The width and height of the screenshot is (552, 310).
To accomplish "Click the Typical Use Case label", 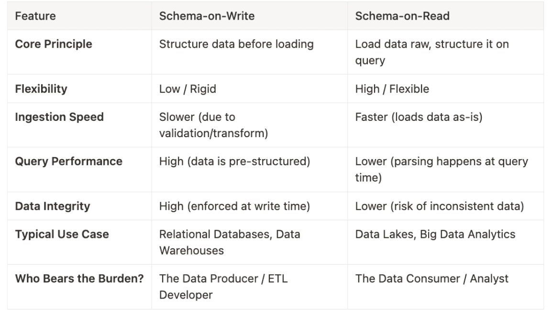I will [x=62, y=235].
